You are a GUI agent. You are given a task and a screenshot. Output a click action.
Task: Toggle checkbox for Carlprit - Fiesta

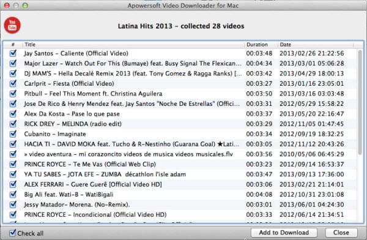tap(13, 84)
